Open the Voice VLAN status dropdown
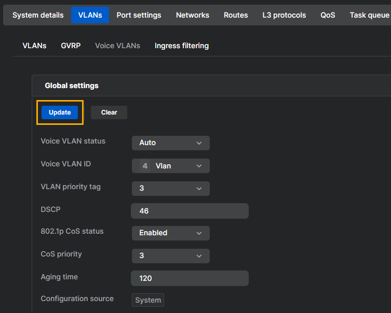Screen dimensions: 391x313 tap(170, 143)
